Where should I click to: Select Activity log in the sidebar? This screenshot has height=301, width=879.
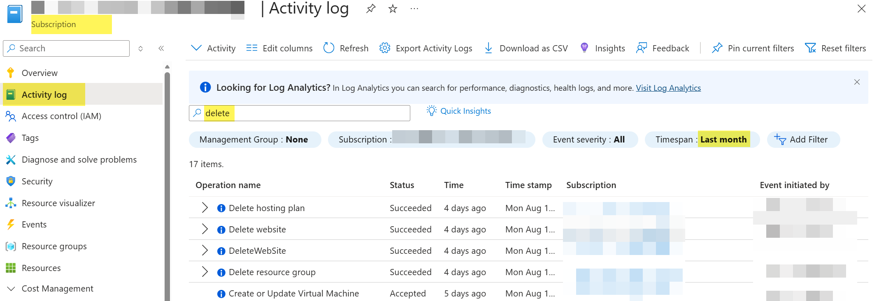tap(82, 94)
